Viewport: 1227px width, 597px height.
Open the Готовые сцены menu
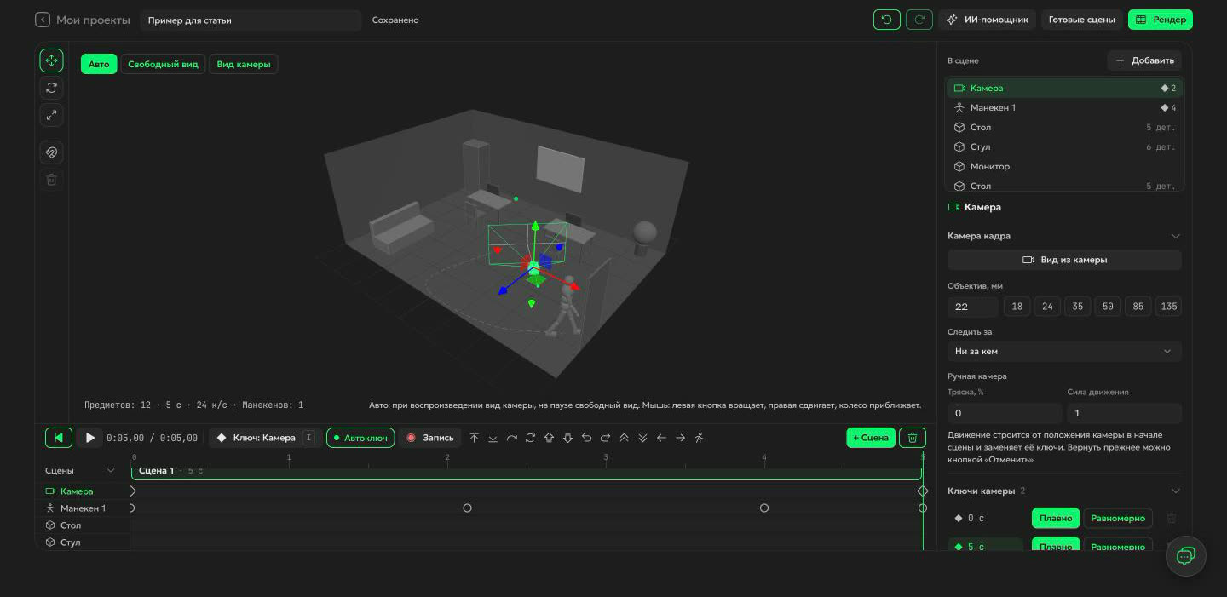point(1082,20)
